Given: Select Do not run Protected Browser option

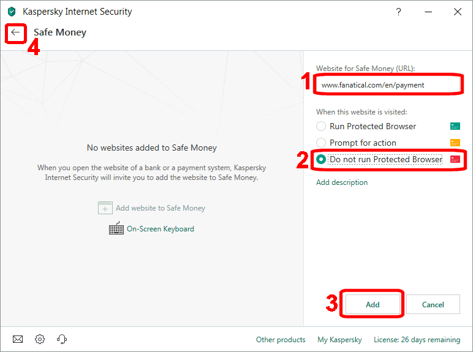Looking at the screenshot, I should pos(379,159).
